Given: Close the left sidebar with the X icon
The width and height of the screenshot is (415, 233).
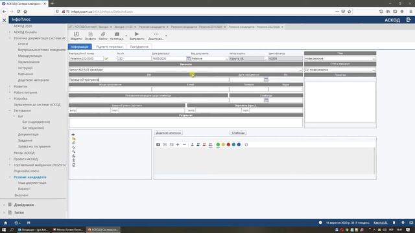Looking at the screenshot, I should click(5, 20).
